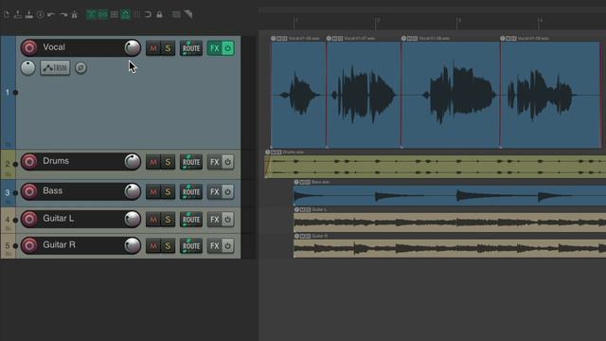Select the Bass media item waveform
Viewport: 606px width, 341px height.
point(450,196)
